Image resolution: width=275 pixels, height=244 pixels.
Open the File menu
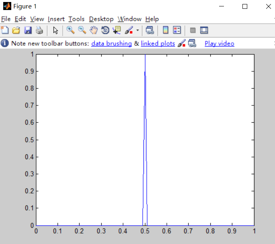(x=6, y=19)
